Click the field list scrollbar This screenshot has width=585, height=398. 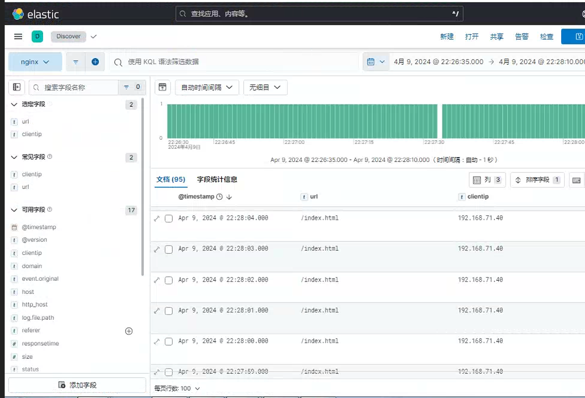point(142,187)
